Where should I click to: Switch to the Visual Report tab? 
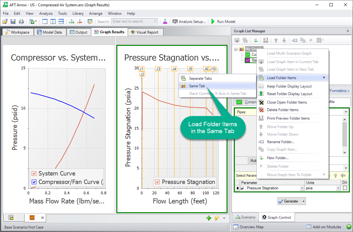point(146,32)
